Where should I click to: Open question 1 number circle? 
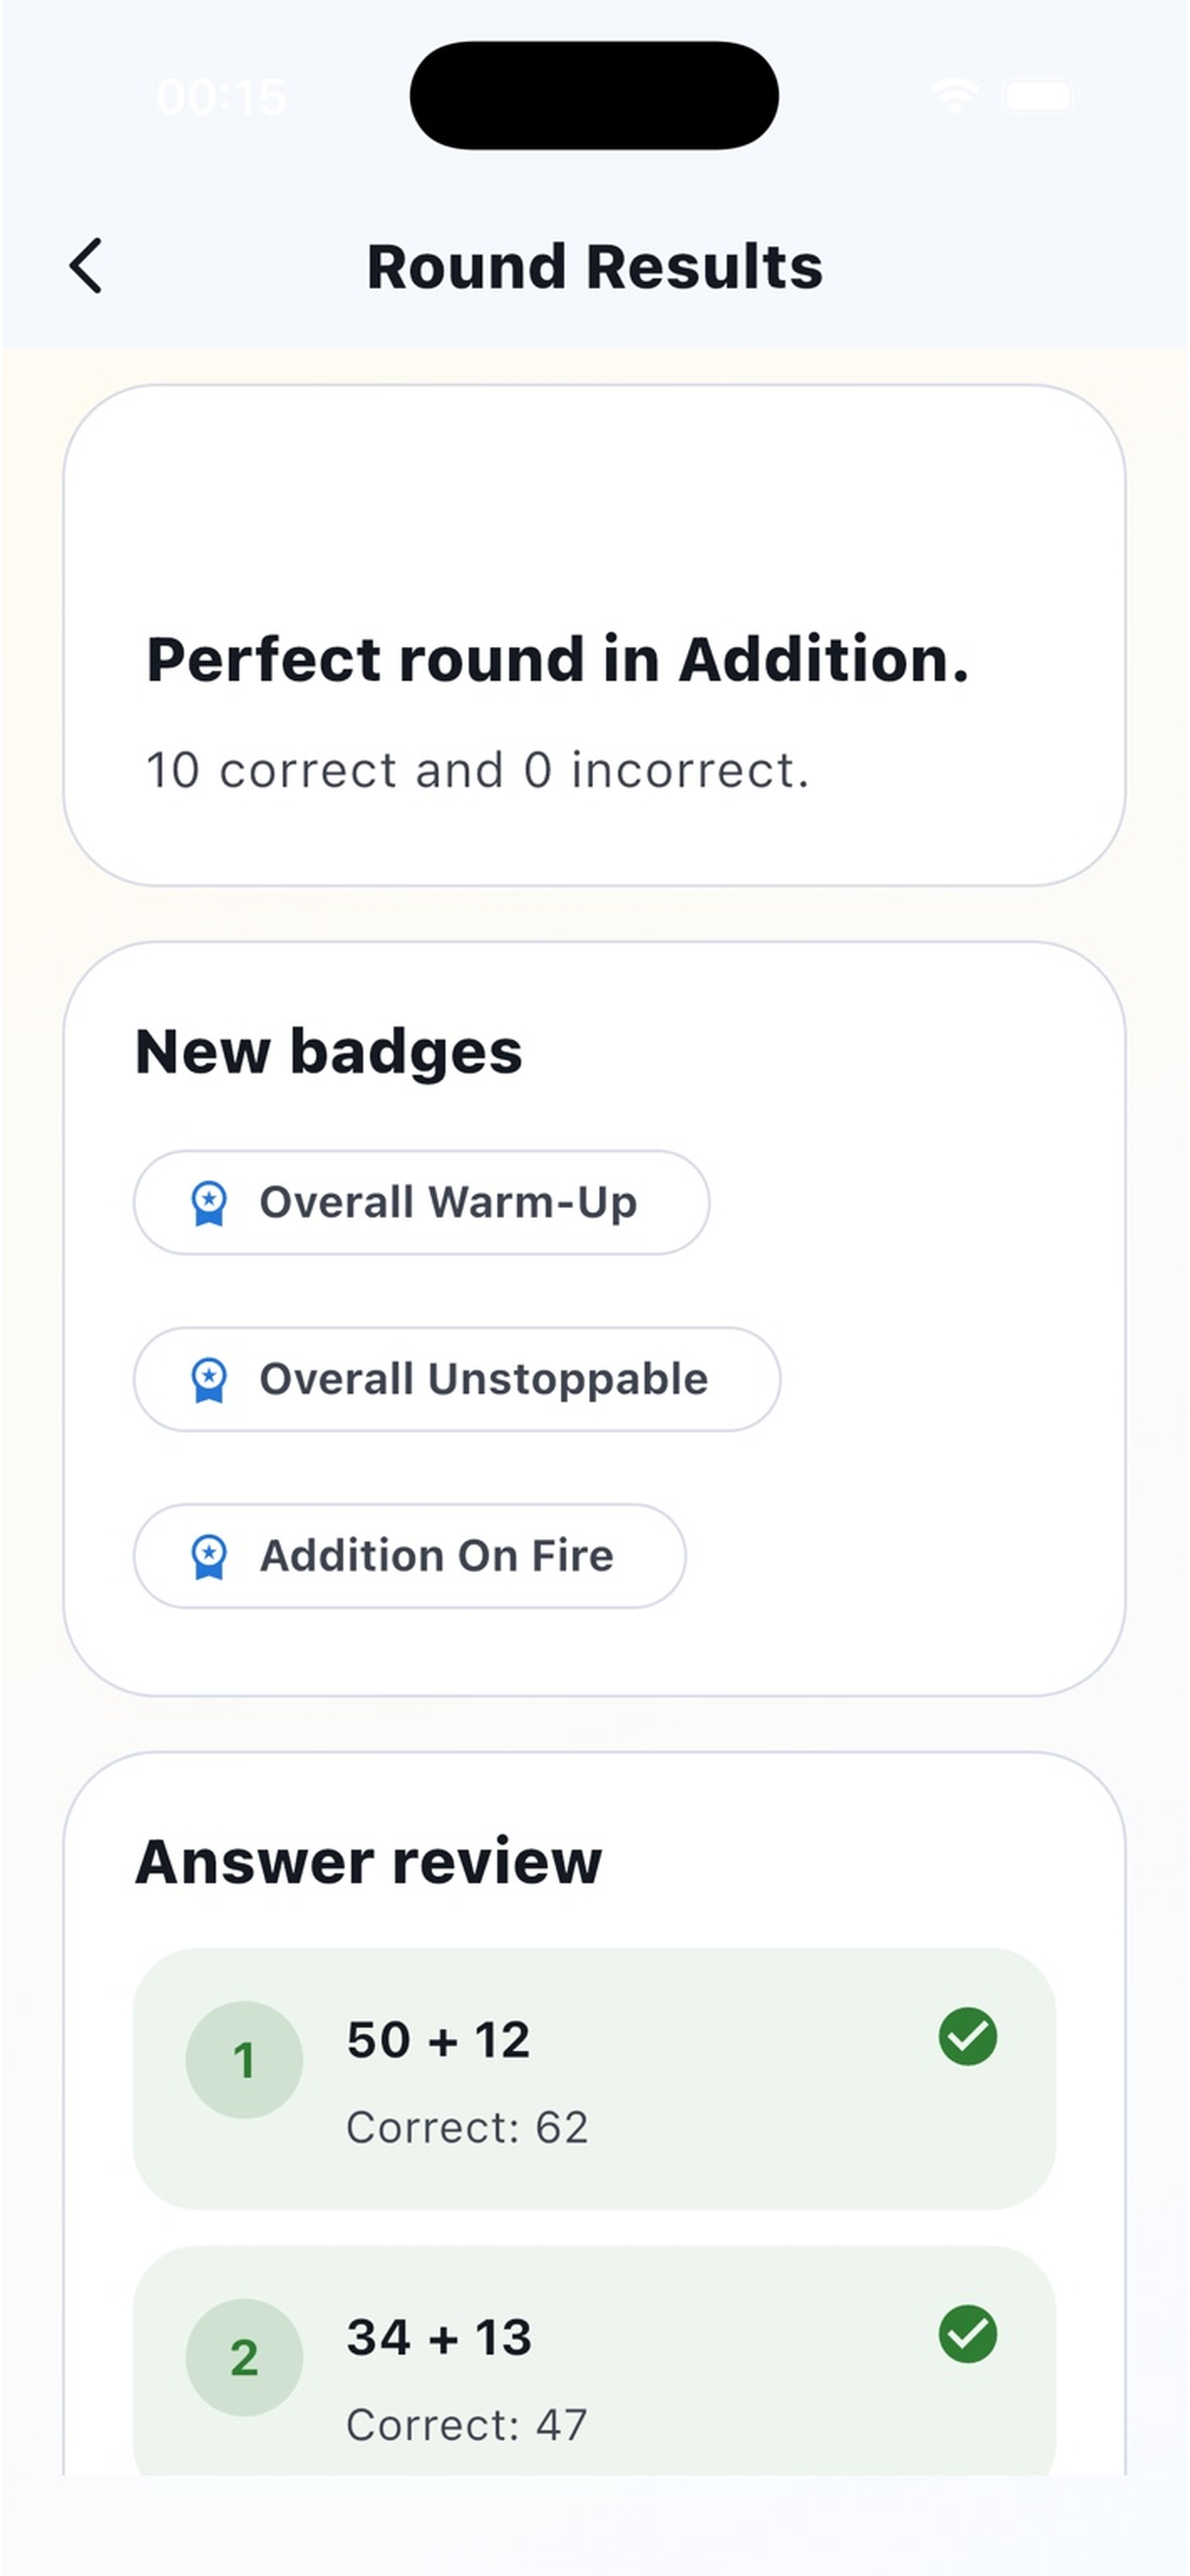[x=244, y=2060]
